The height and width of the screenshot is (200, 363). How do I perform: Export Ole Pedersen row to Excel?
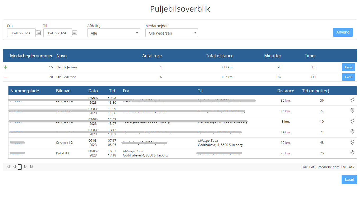[x=349, y=77]
